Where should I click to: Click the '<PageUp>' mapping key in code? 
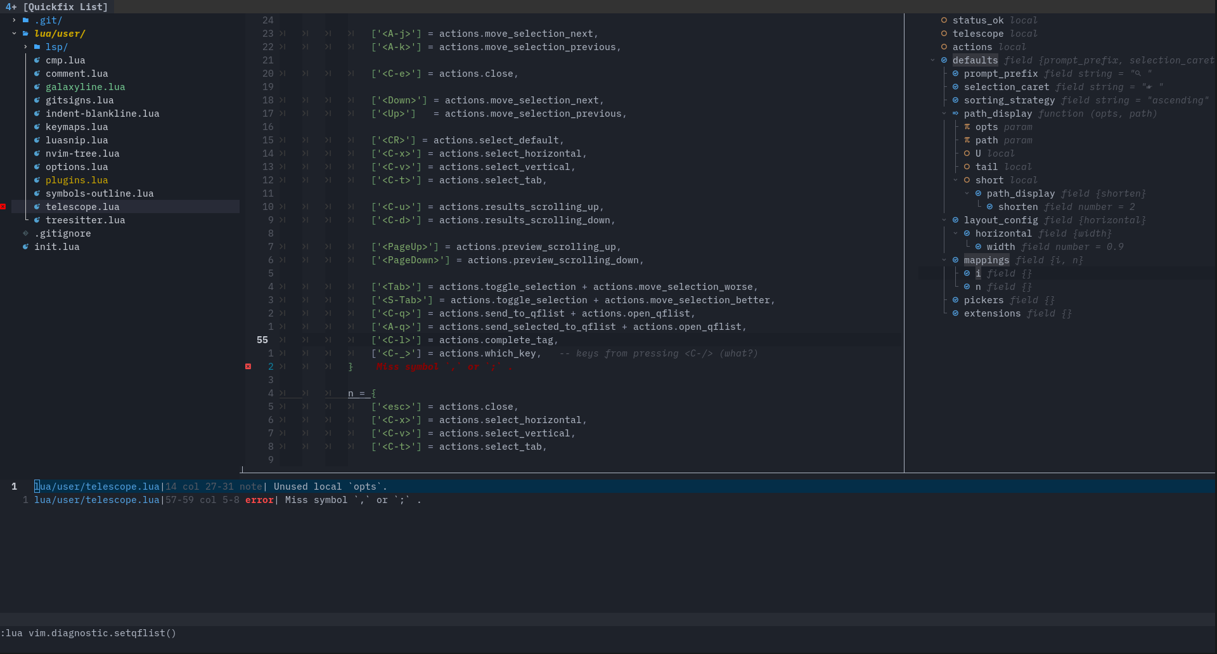point(405,247)
